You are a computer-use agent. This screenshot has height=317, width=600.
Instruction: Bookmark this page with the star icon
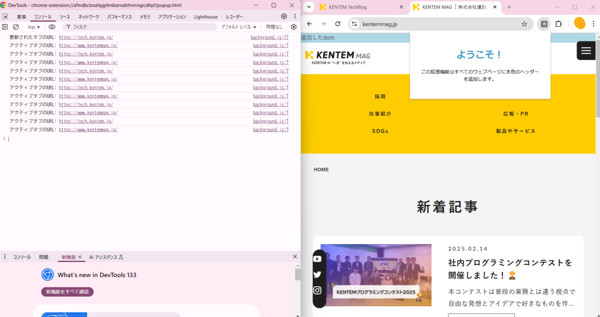click(x=524, y=24)
